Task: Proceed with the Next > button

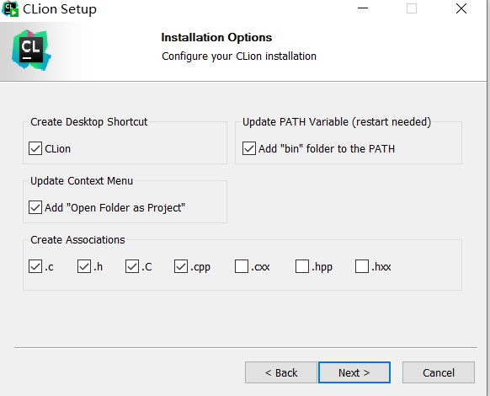Action: [354, 372]
